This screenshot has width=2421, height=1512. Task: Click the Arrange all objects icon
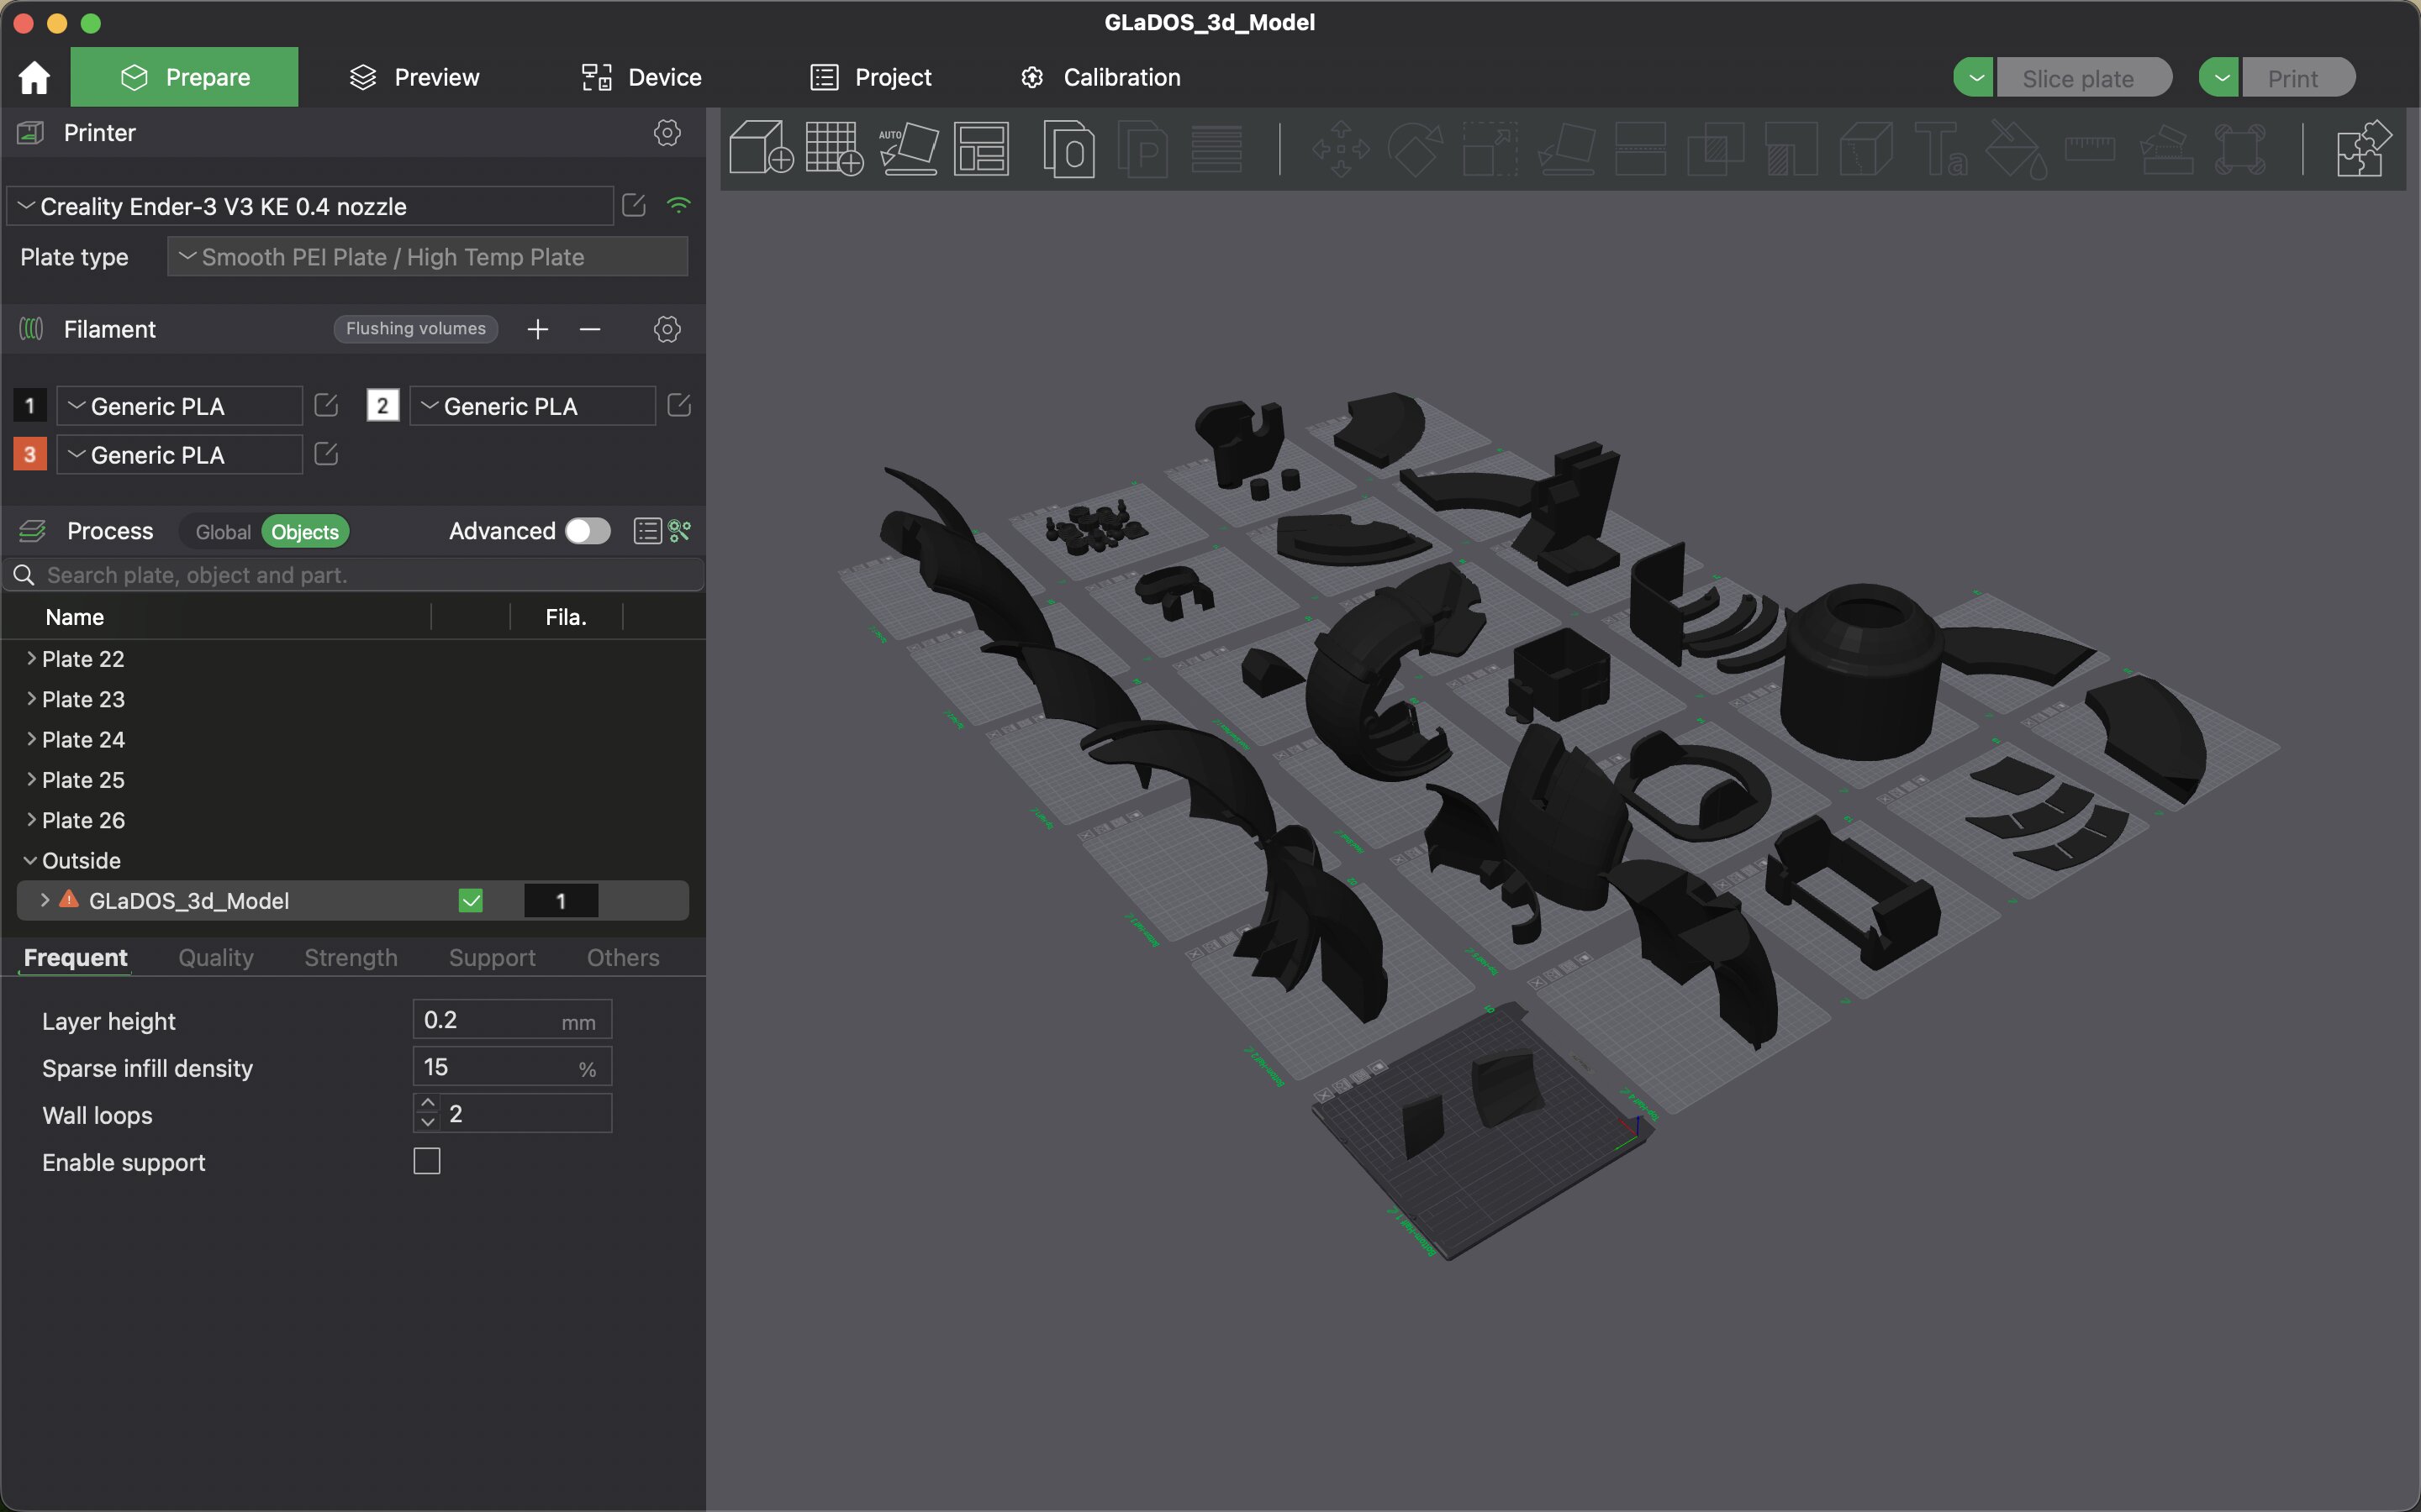(x=981, y=148)
